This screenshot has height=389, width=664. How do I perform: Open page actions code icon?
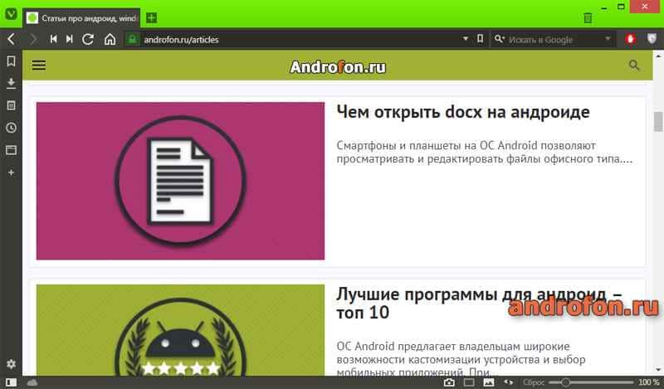[x=509, y=382]
